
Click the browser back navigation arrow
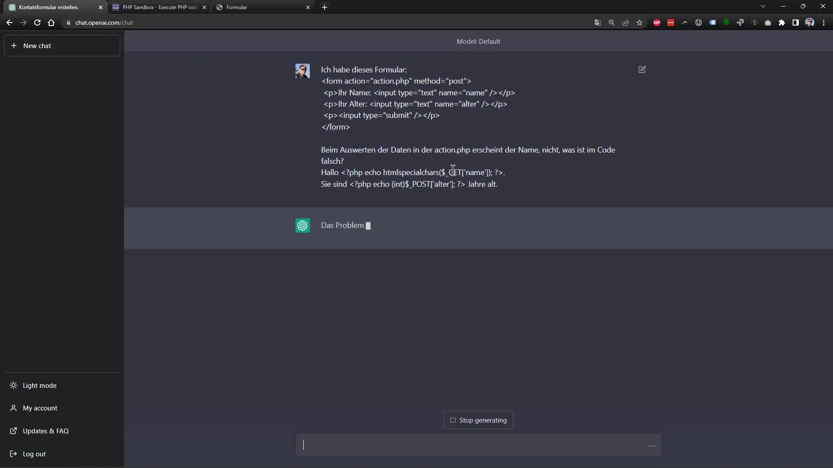[10, 22]
